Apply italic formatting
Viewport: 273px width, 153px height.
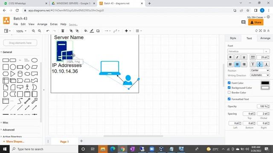click(237, 57)
